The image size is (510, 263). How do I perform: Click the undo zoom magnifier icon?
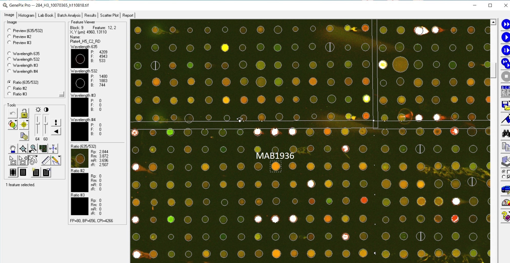click(x=33, y=149)
